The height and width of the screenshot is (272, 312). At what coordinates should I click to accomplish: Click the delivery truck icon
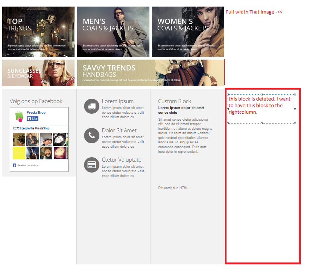[x=92, y=106]
